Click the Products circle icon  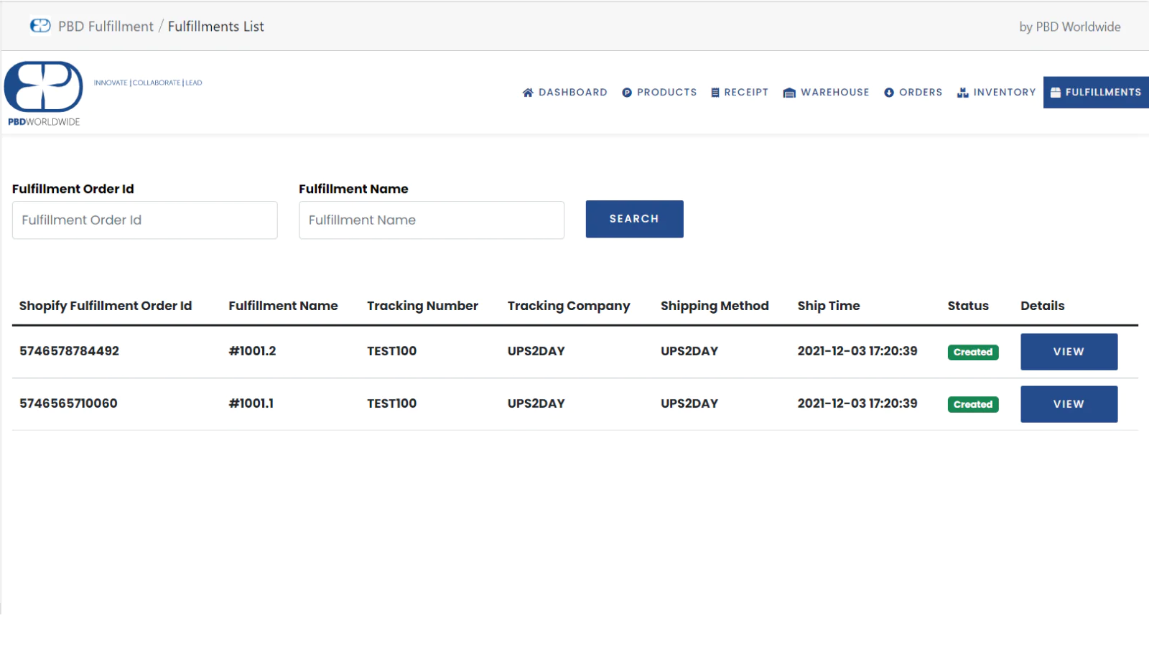pyautogui.click(x=627, y=93)
